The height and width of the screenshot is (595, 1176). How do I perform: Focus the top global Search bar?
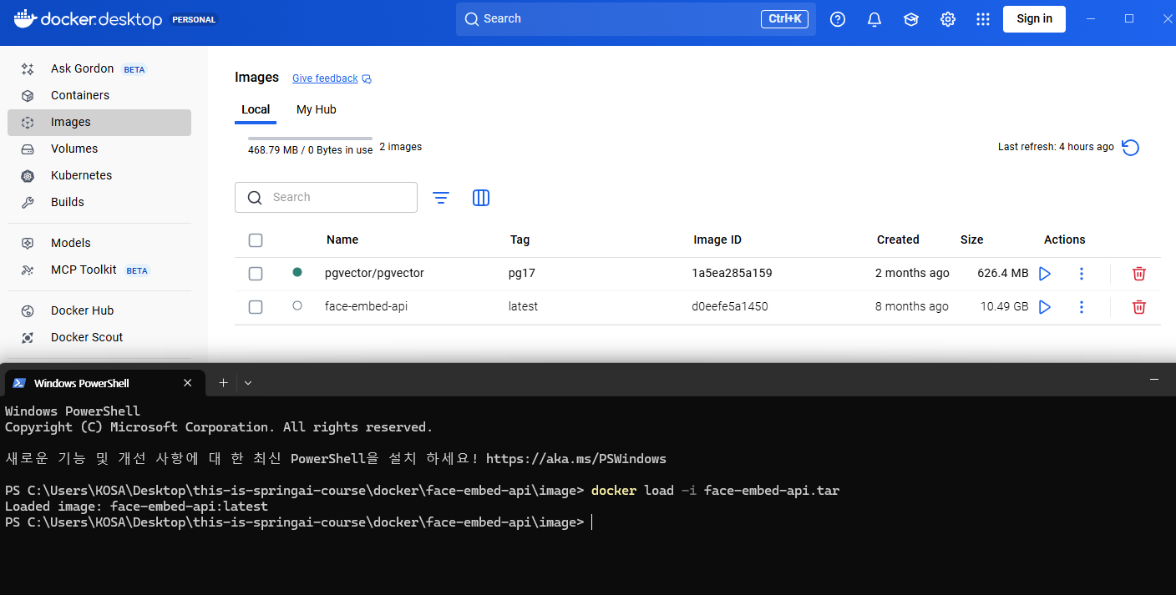coord(636,19)
